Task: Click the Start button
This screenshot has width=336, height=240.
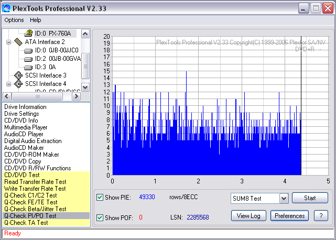Action: 310,198
